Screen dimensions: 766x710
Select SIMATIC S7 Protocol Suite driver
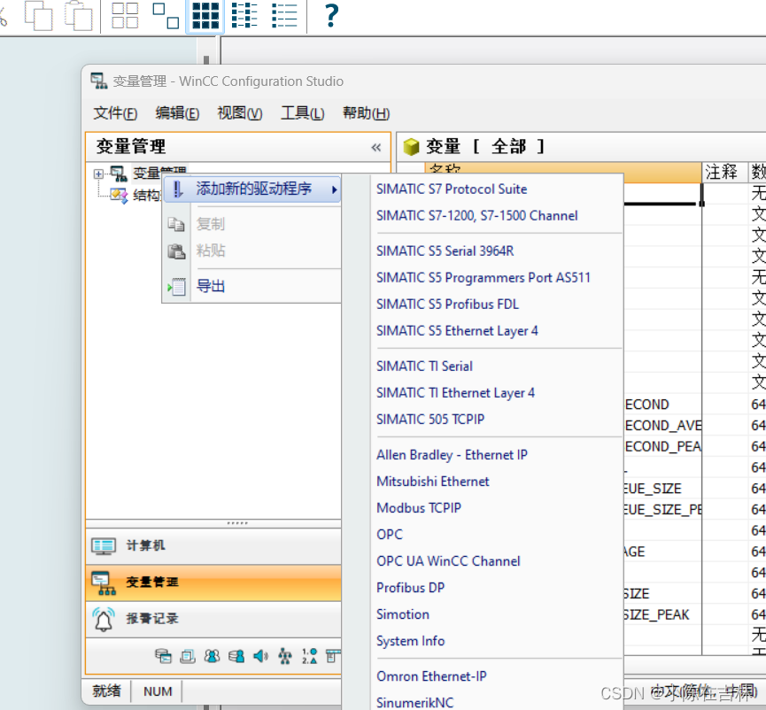[x=452, y=189]
